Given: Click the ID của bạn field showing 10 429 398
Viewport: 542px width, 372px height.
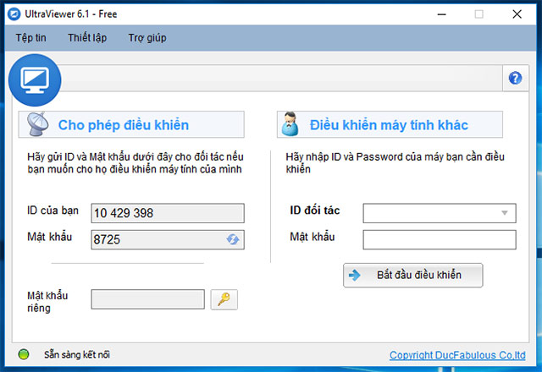Looking at the screenshot, I should [x=167, y=213].
